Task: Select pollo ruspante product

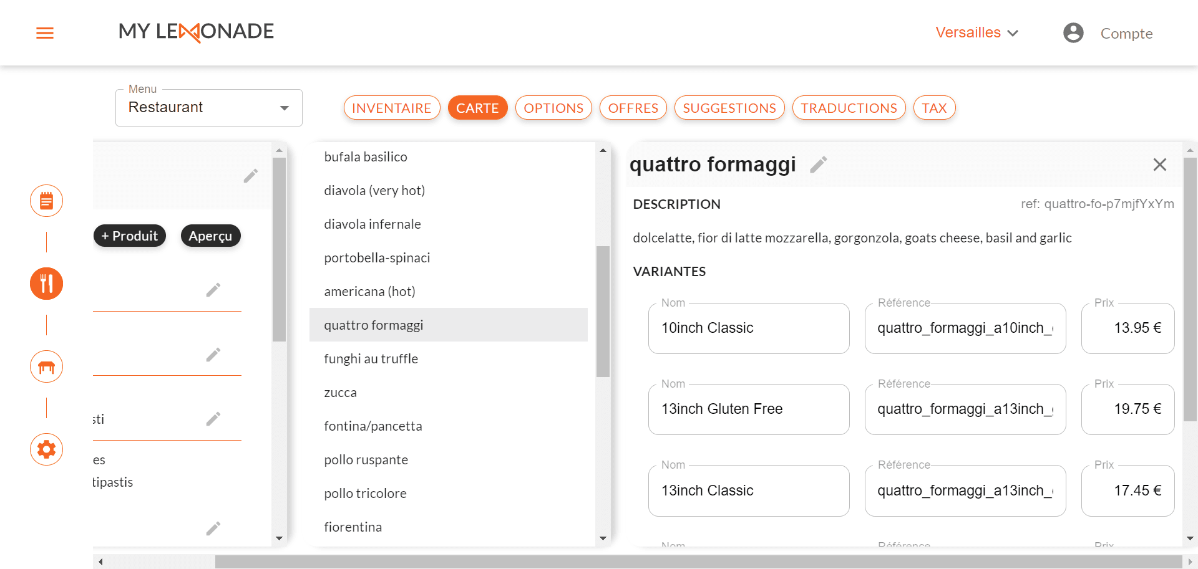Action: (x=449, y=460)
